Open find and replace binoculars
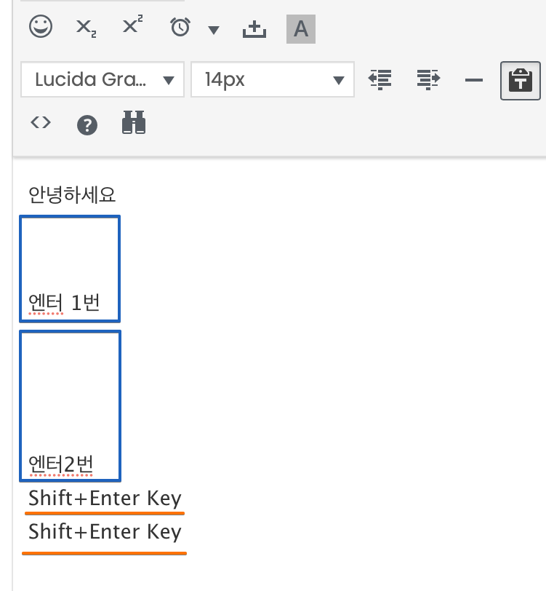This screenshot has width=546, height=591. 134,122
